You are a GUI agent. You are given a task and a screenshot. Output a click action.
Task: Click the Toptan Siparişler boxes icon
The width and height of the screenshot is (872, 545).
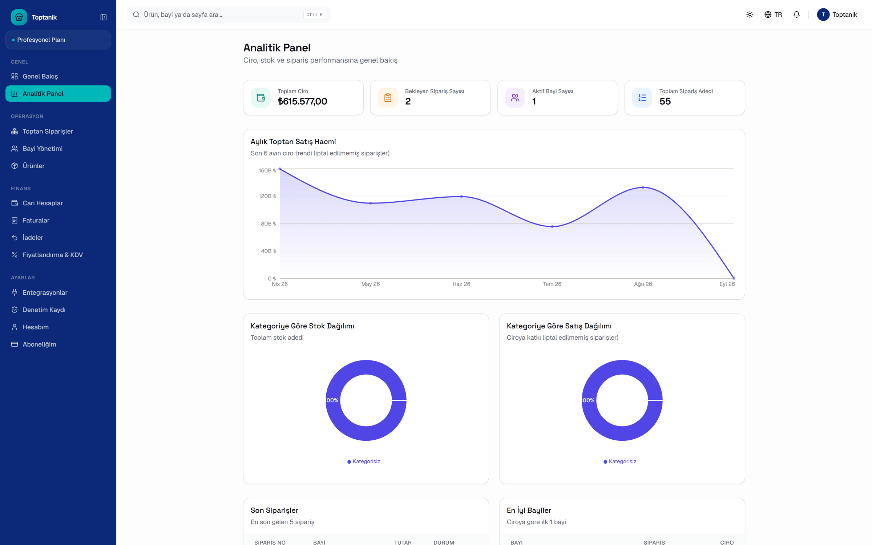tap(15, 131)
